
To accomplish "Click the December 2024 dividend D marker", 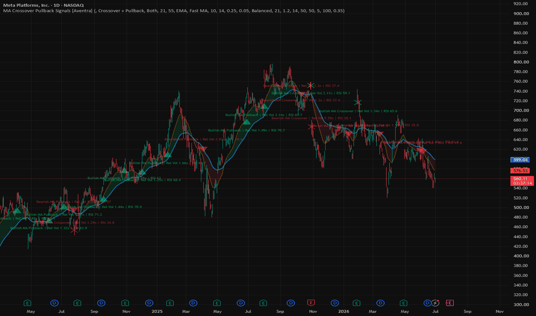I will pos(149,303).
